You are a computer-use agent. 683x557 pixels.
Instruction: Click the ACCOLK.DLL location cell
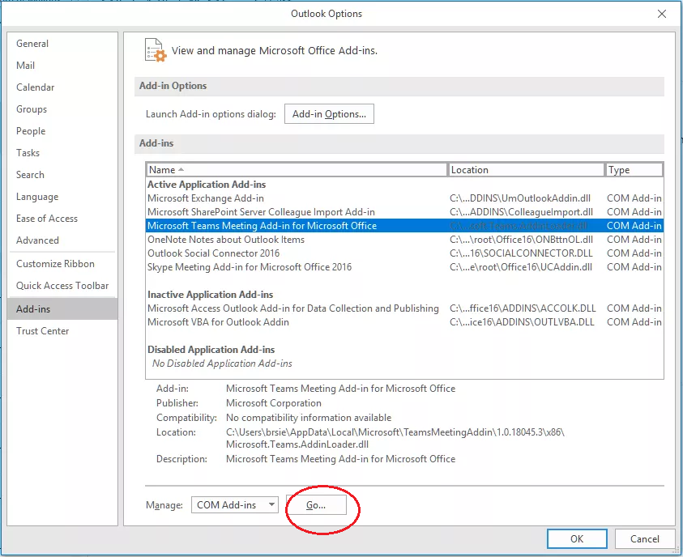(523, 308)
